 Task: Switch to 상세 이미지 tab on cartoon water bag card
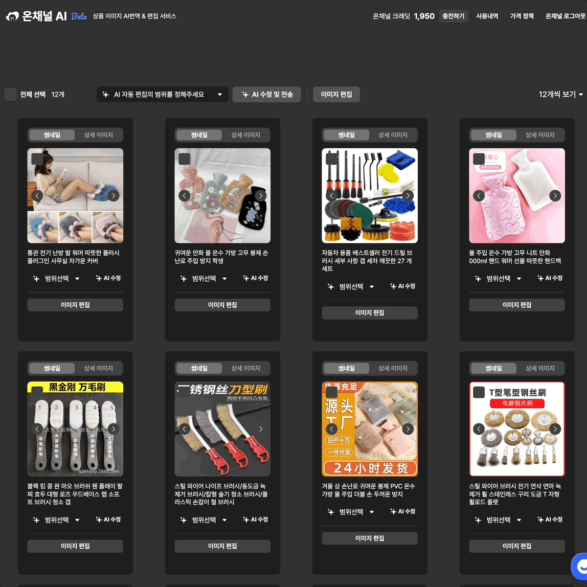click(246, 135)
